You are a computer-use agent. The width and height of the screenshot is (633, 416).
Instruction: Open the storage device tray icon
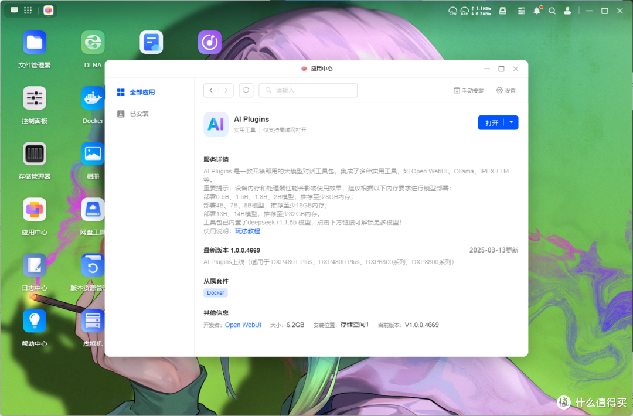[503, 11]
